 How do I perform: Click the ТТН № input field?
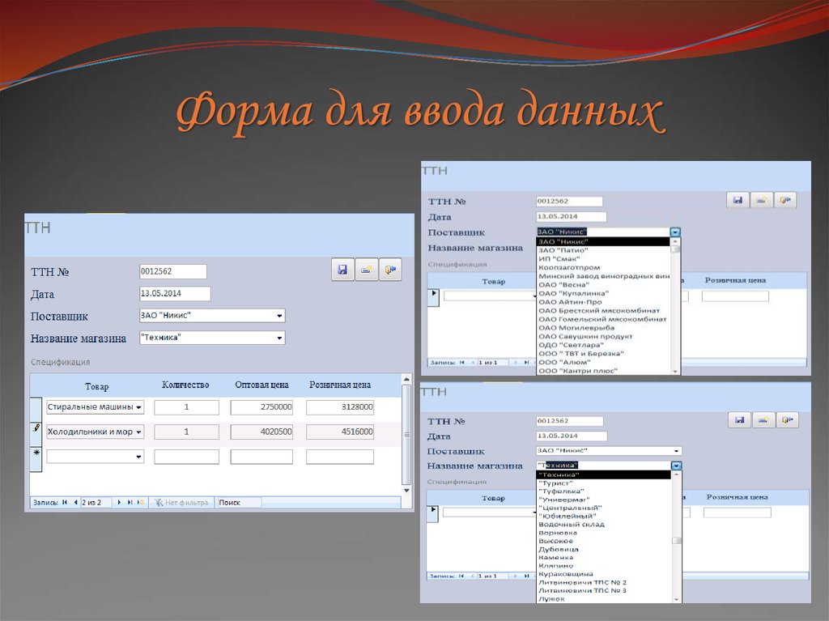click(172, 270)
